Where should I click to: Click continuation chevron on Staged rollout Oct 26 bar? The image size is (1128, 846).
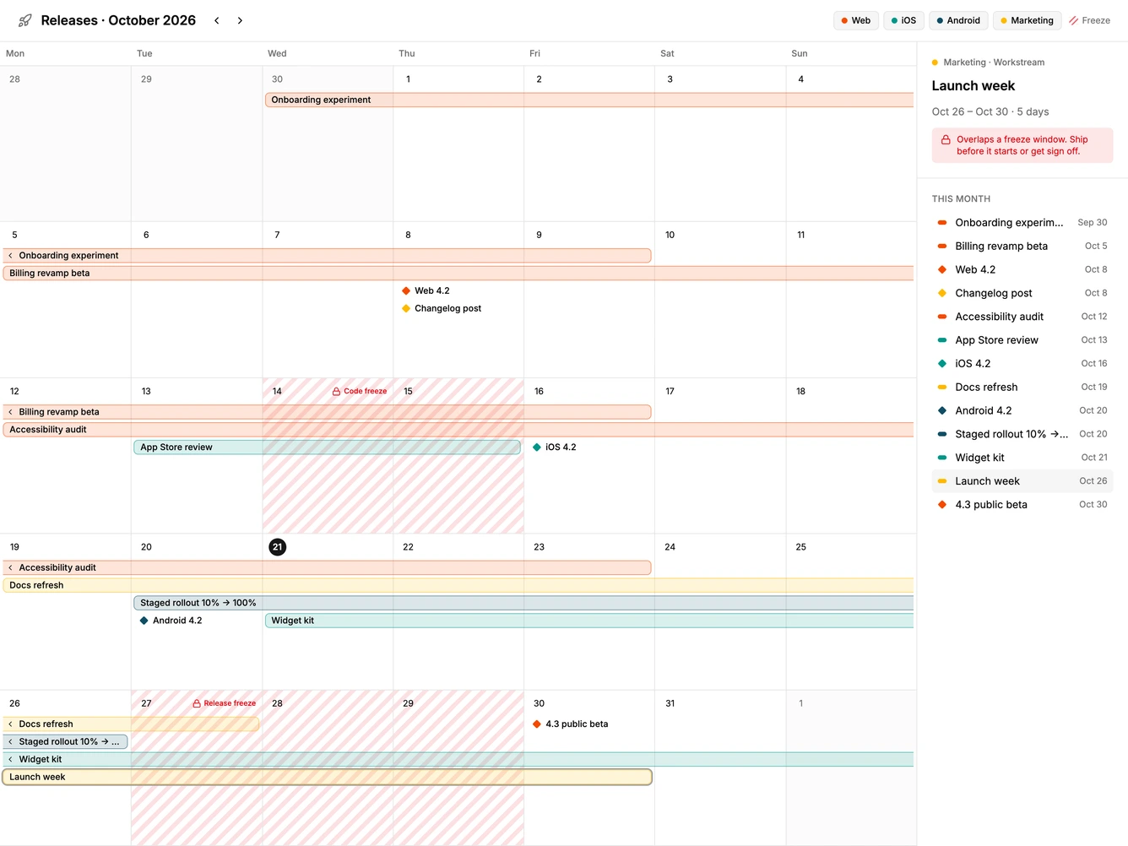point(10,741)
